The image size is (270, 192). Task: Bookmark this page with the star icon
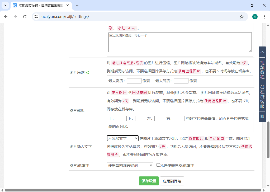(x=242, y=17)
